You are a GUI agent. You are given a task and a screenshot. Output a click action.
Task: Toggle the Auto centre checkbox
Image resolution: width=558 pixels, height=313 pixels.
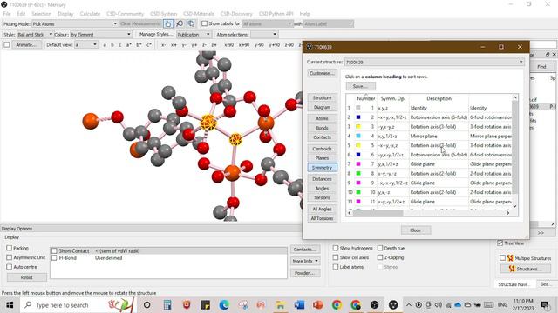[x=9, y=267]
